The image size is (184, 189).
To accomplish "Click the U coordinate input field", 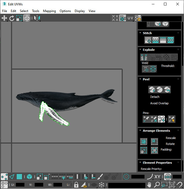I will (20, 185).
